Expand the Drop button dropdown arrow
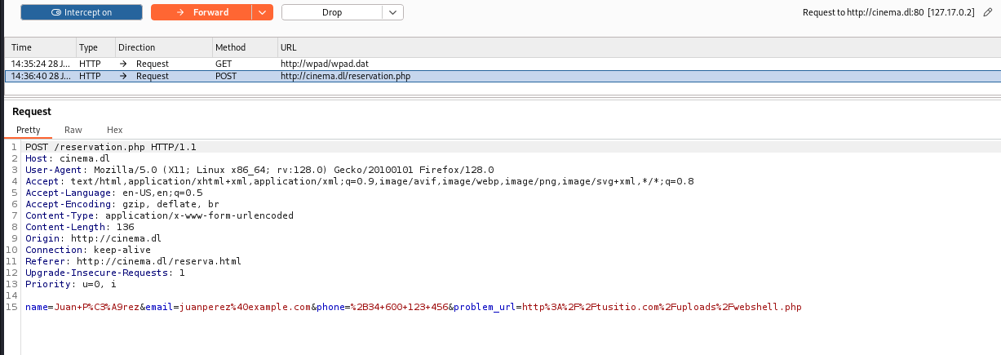The image size is (1001, 355). pos(393,12)
